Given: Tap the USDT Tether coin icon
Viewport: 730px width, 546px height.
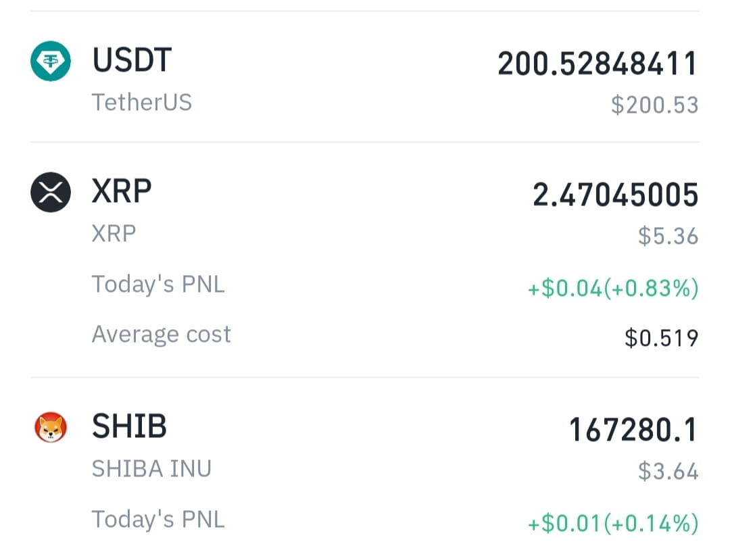Looking at the screenshot, I should pyautogui.click(x=51, y=61).
